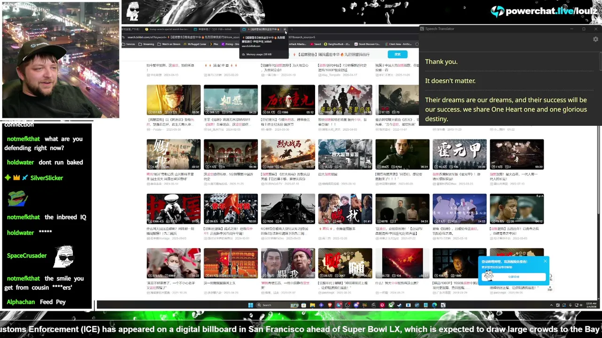Image resolution: width=602 pixels, height=338 pixels.
Task: Click the blue bilibili search button
Action: [x=397, y=54]
